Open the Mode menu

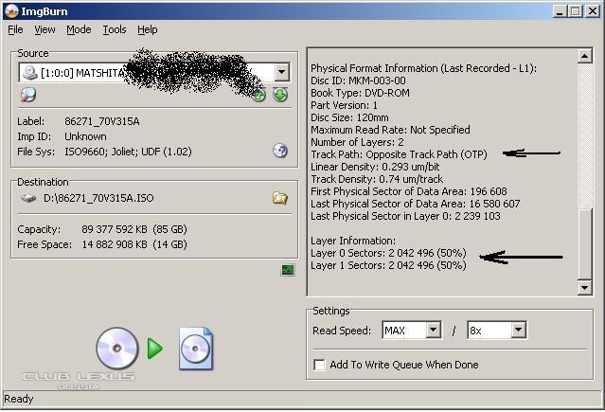[x=79, y=29]
